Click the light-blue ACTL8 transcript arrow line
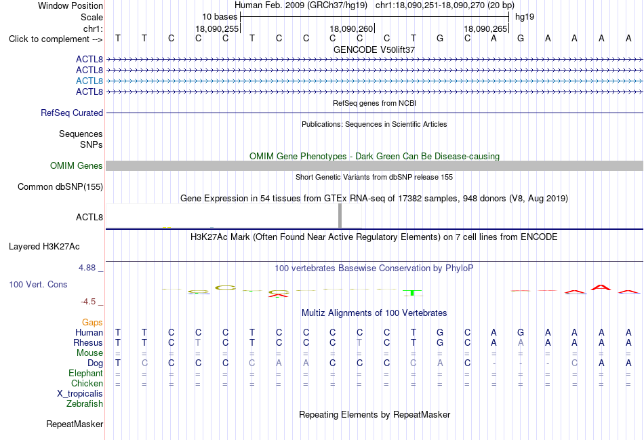This screenshot has height=440, width=644. click(x=374, y=81)
